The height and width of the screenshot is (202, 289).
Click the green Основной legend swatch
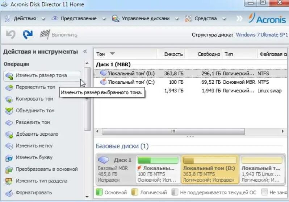(99, 192)
